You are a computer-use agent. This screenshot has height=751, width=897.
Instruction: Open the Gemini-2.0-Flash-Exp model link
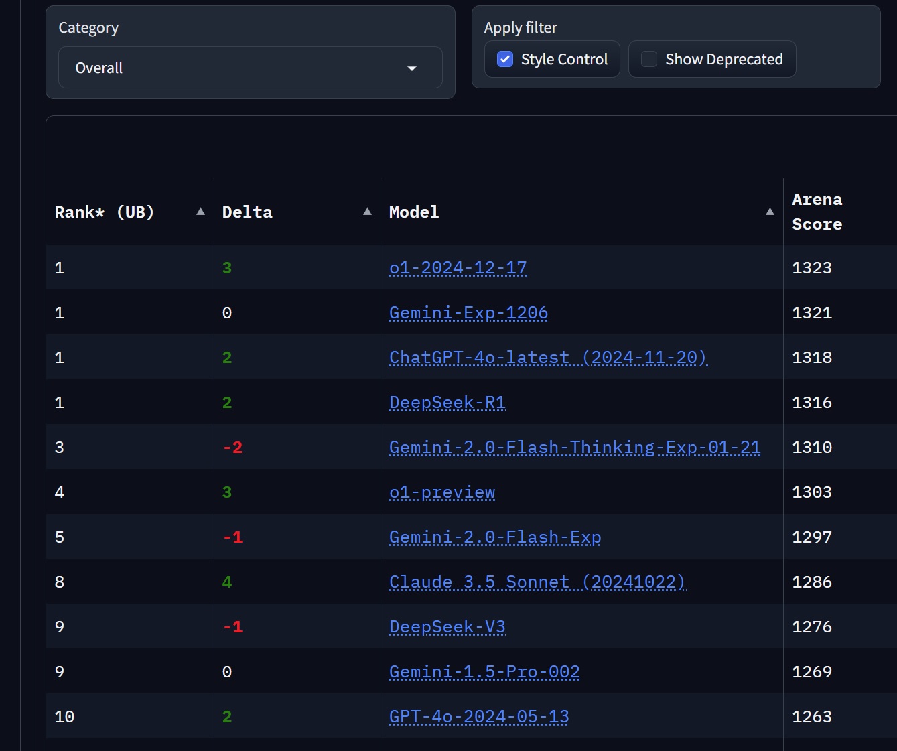point(495,537)
